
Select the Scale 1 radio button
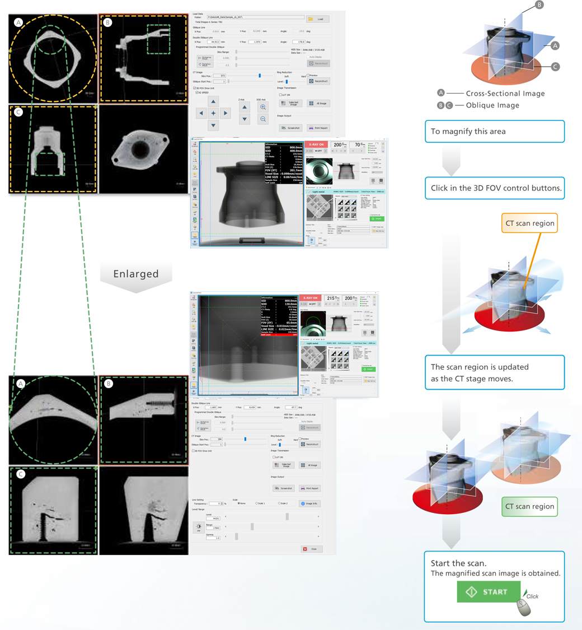(256, 503)
